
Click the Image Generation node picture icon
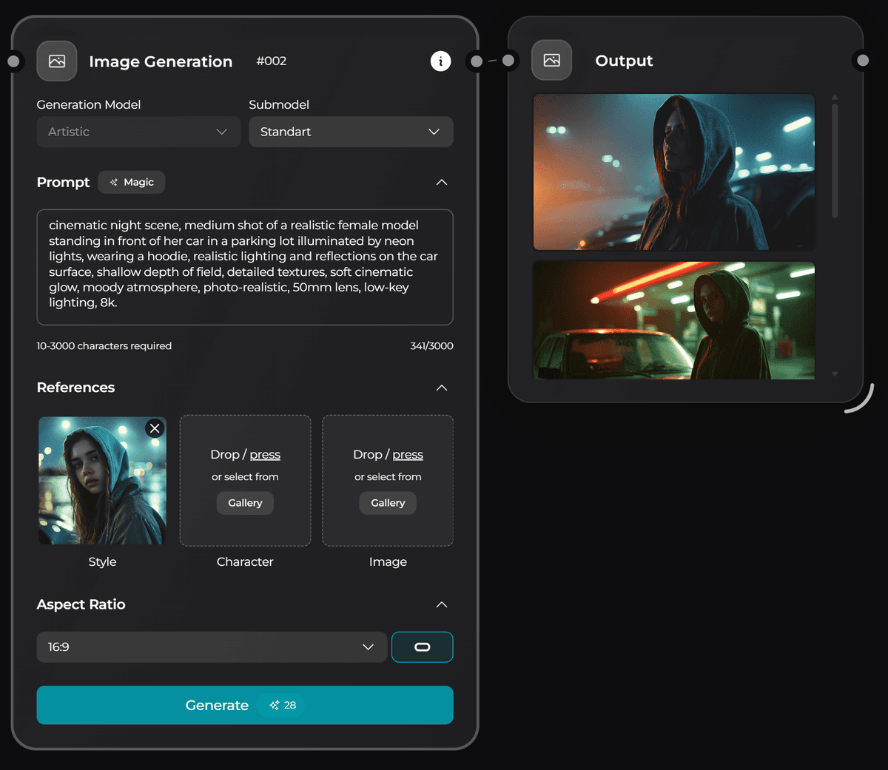pos(57,61)
